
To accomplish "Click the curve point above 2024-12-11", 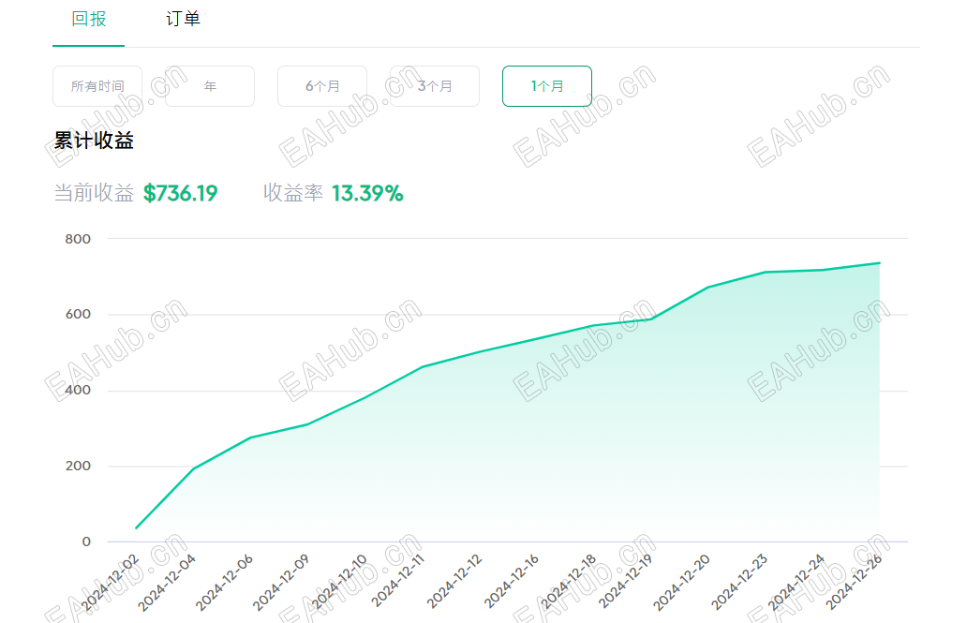I will click(422, 367).
